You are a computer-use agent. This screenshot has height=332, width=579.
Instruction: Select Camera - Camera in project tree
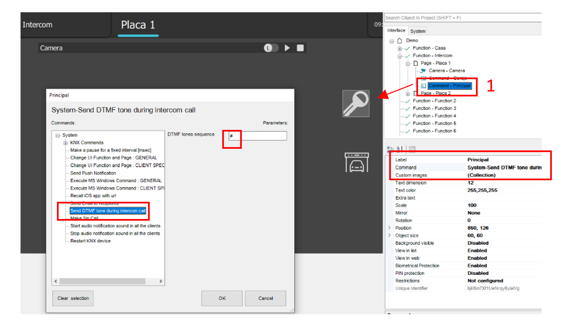point(446,71)
